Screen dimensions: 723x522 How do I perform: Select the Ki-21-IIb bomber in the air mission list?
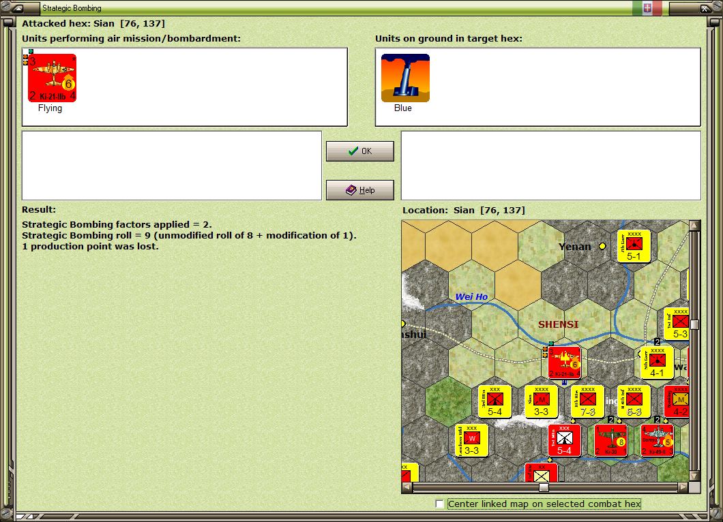coord(52,78)
